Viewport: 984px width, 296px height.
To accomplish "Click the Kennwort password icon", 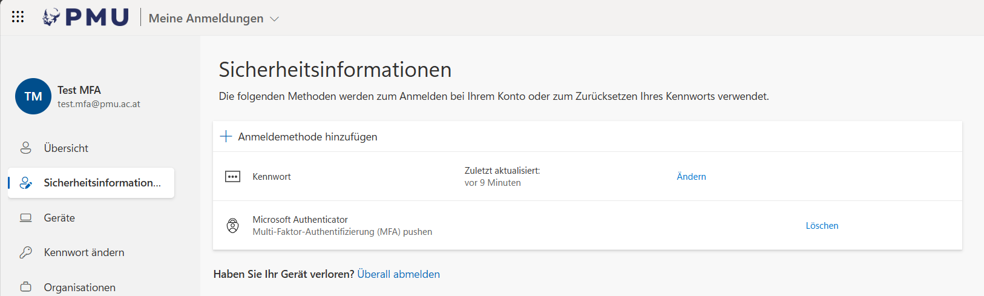I will [232, 177].
